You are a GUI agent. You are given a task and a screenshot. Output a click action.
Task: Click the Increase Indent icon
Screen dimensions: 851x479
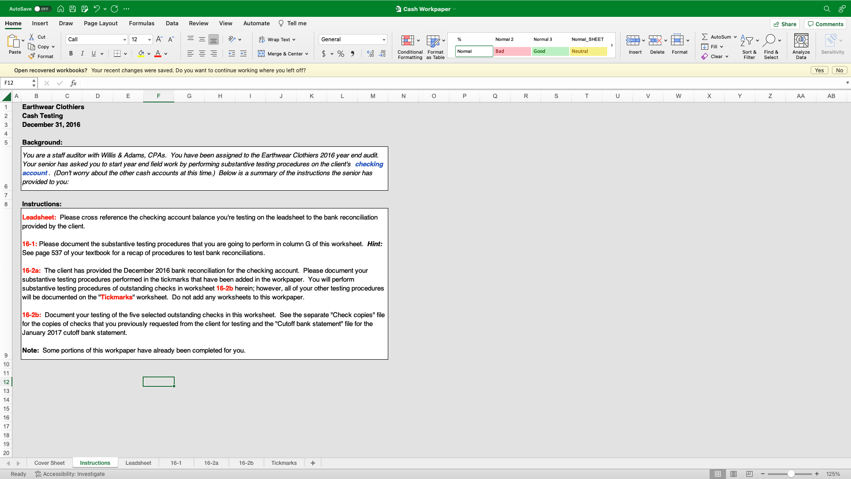pyautogui.click(x=243, y=54)
